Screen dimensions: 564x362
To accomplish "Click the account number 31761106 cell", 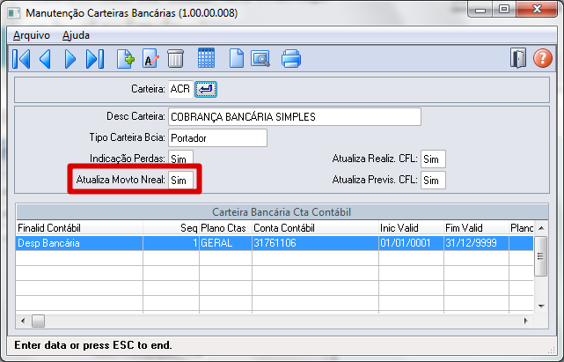I will tap(316, 243).
